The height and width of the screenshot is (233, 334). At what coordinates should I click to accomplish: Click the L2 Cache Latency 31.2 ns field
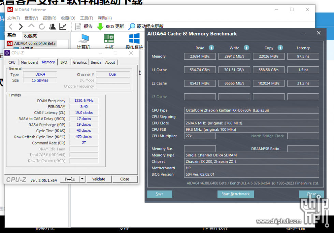pyautogui.click(x=303, y=83)
